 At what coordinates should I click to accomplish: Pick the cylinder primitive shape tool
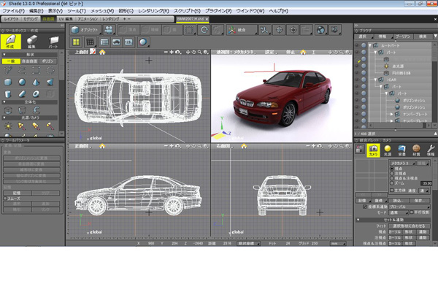(x=8, y=94)
